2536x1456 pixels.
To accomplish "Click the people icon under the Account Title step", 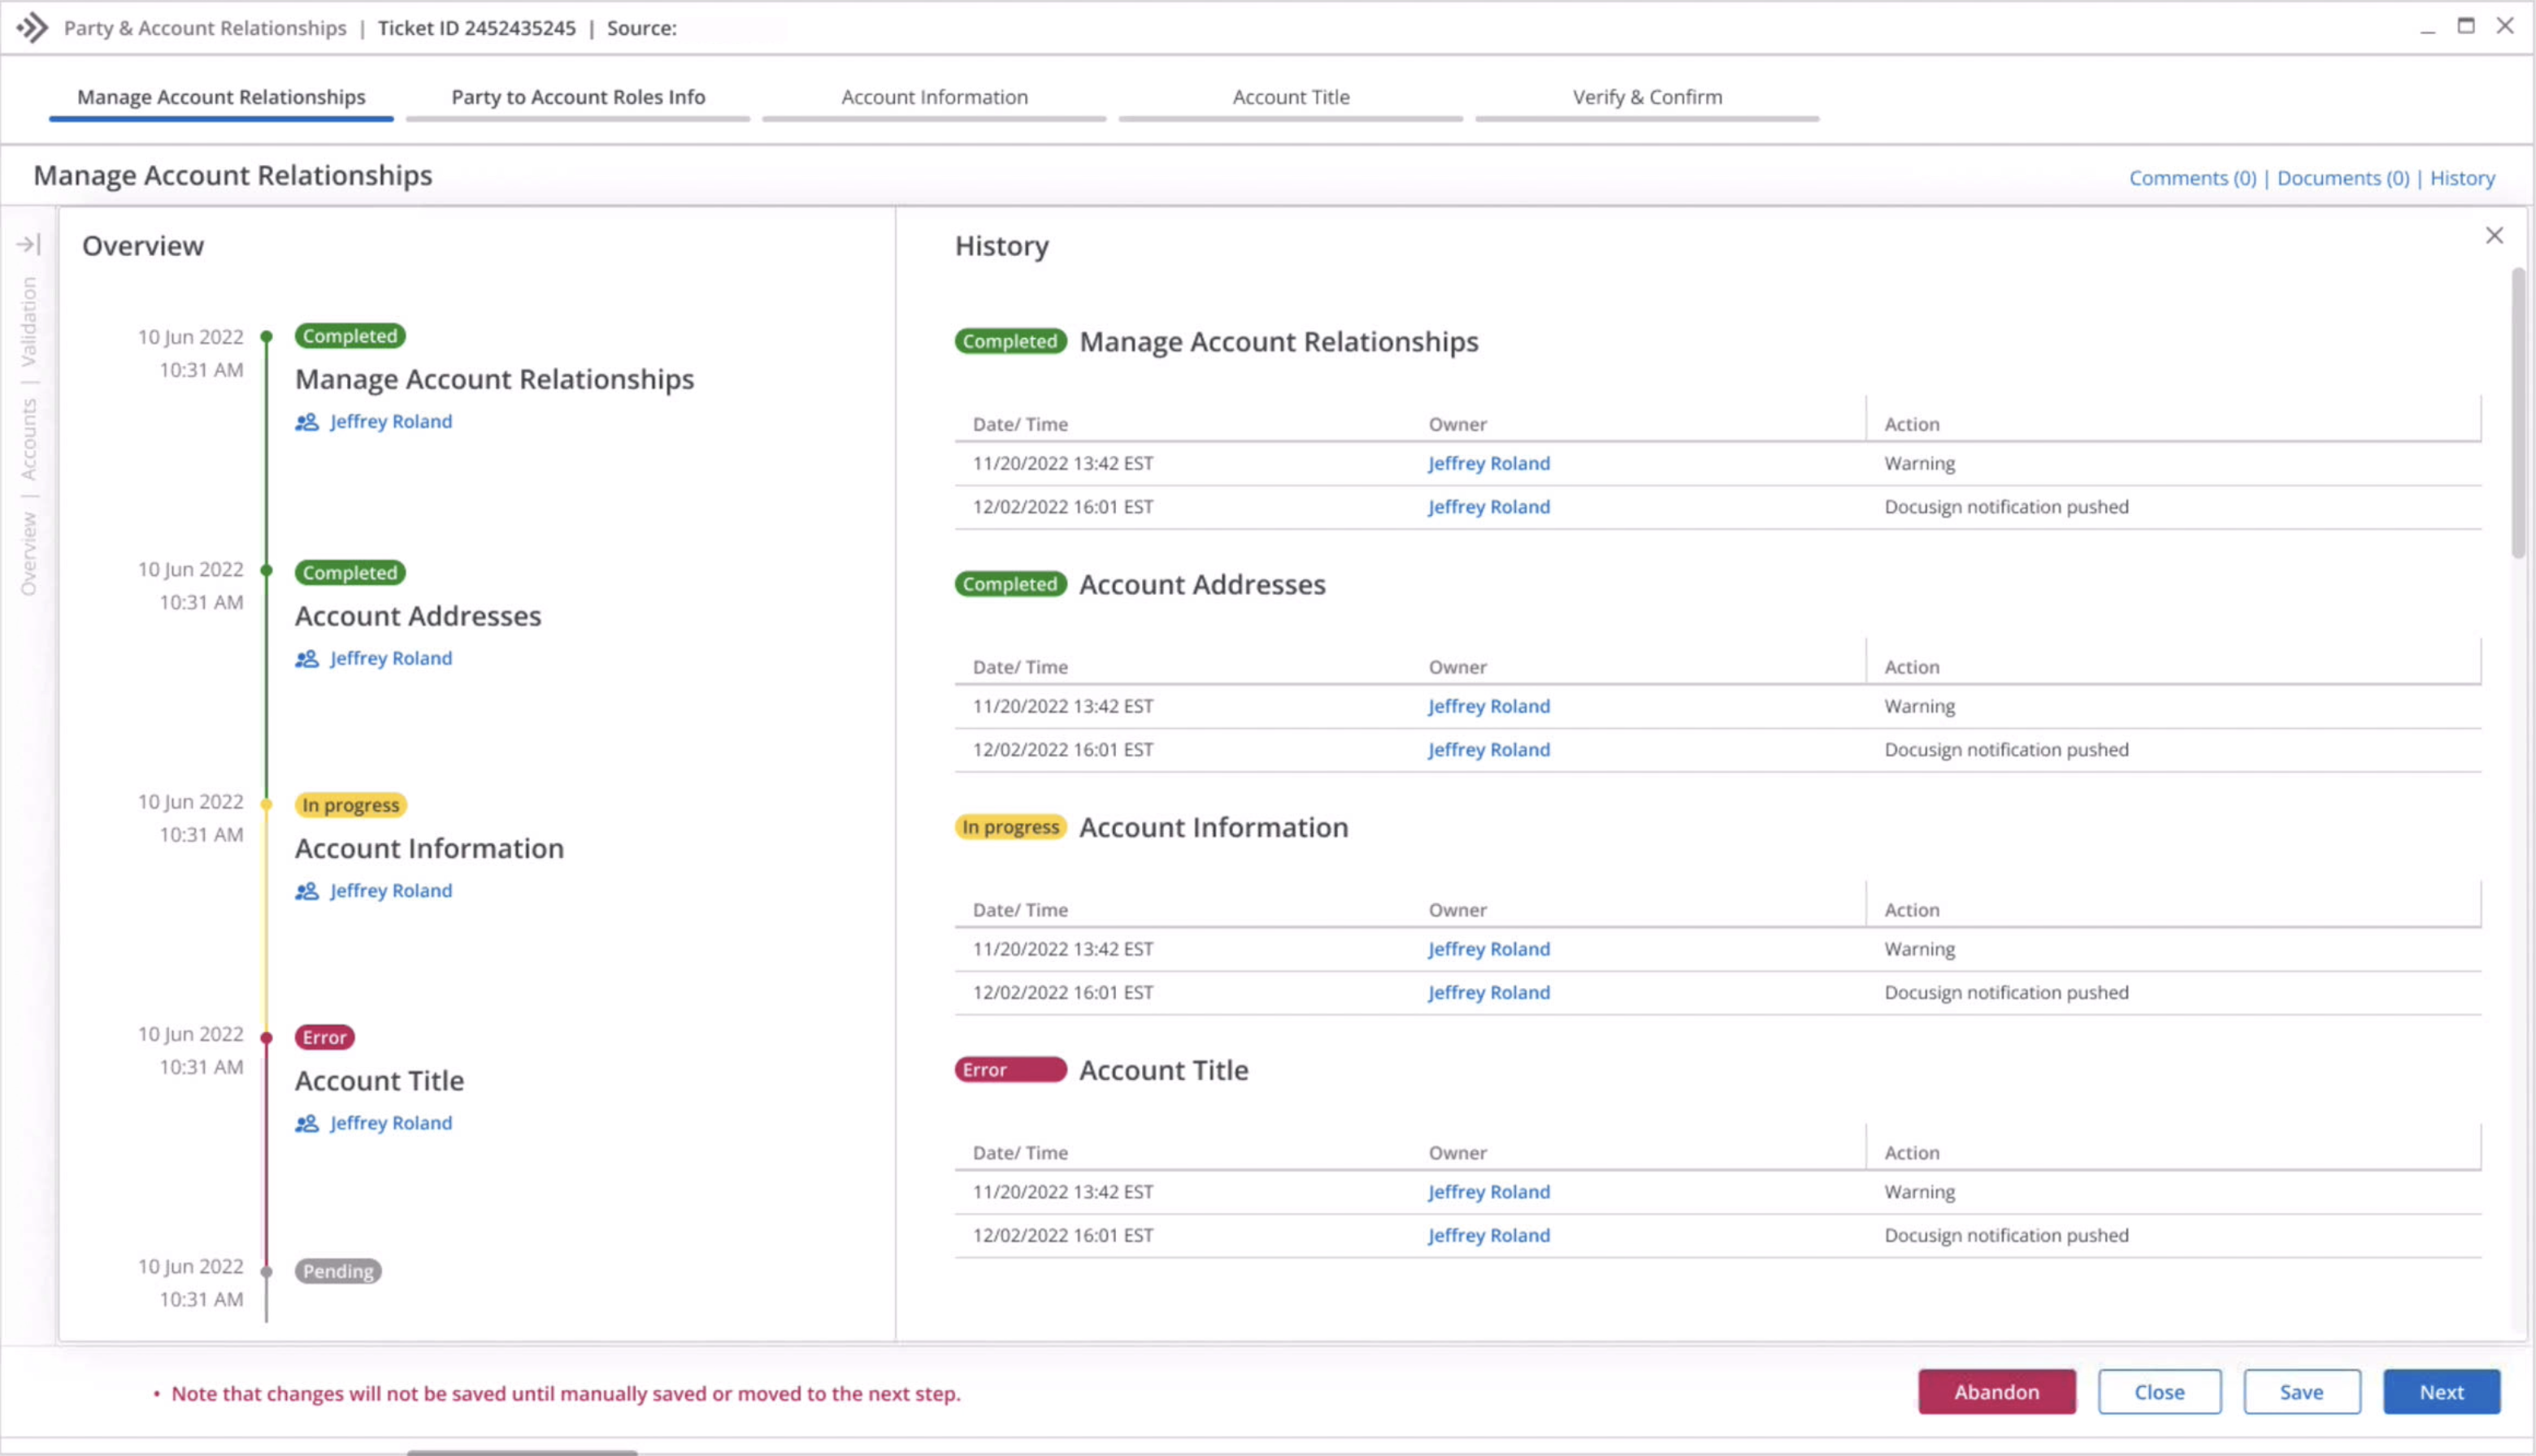I will pyautogui.click(x=306, y=1122).
